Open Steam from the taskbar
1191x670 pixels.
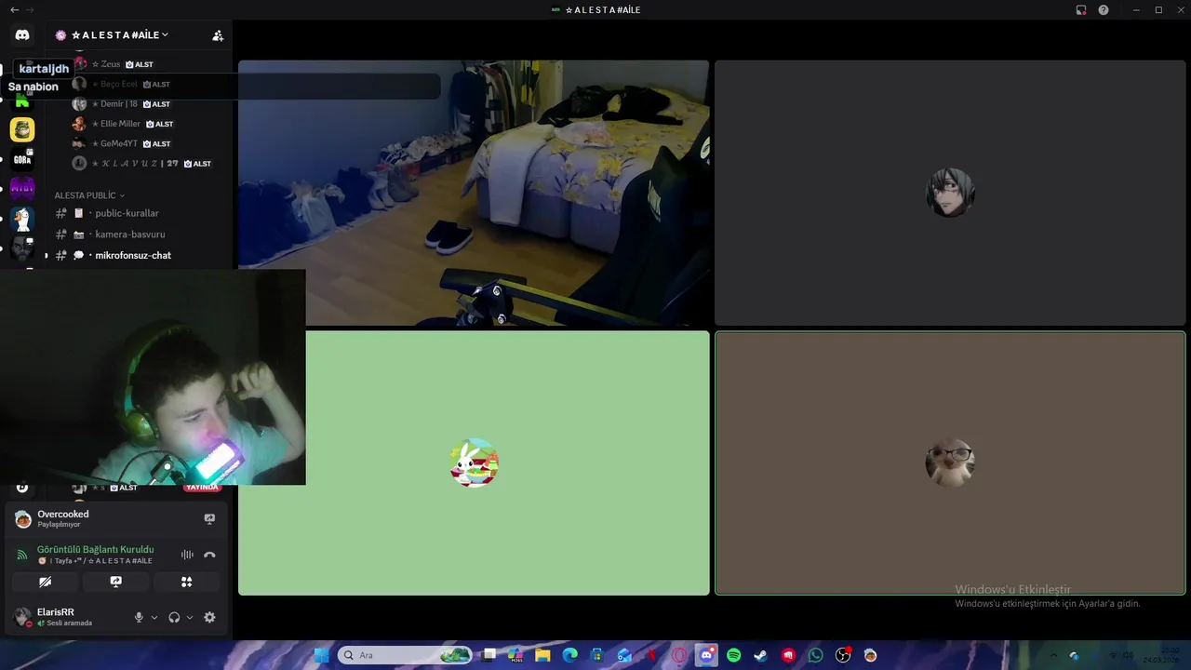pos(761,655)
